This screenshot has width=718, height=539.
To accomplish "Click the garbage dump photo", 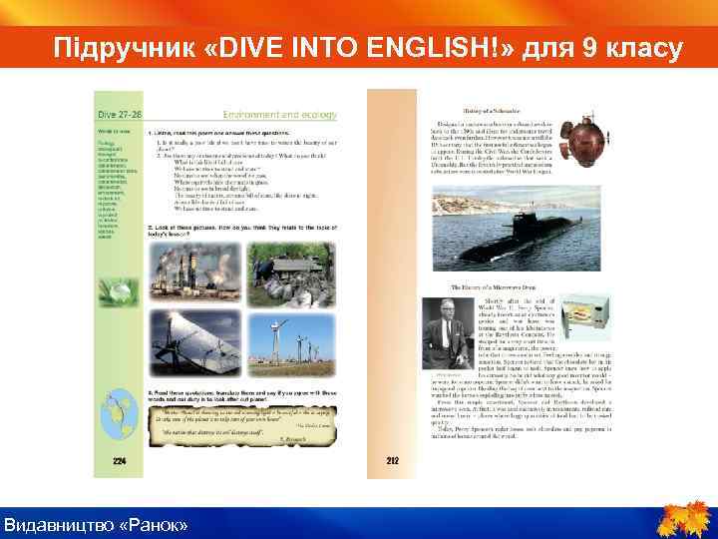I will click(x=291, y=274).
